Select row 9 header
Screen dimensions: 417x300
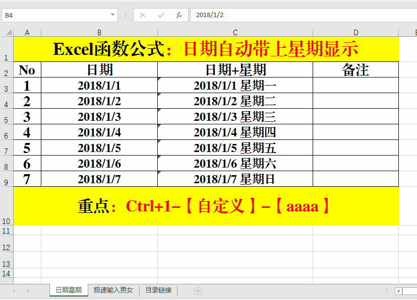pos(7,179)
